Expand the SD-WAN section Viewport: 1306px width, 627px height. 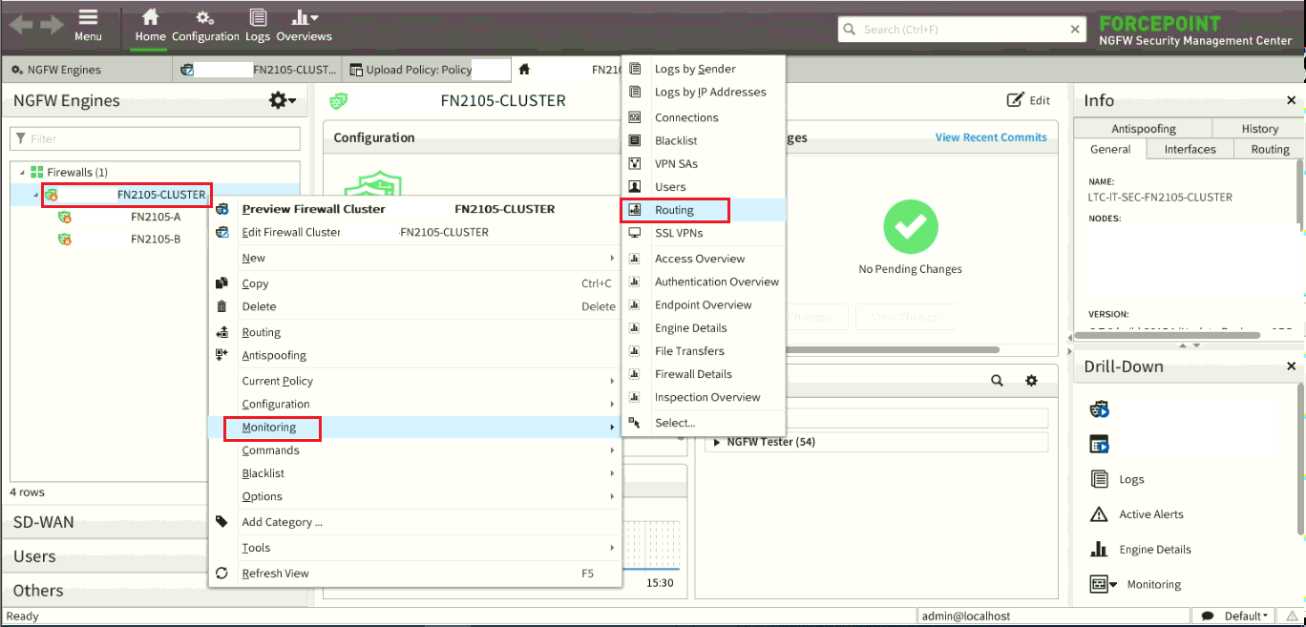(43, 522)
